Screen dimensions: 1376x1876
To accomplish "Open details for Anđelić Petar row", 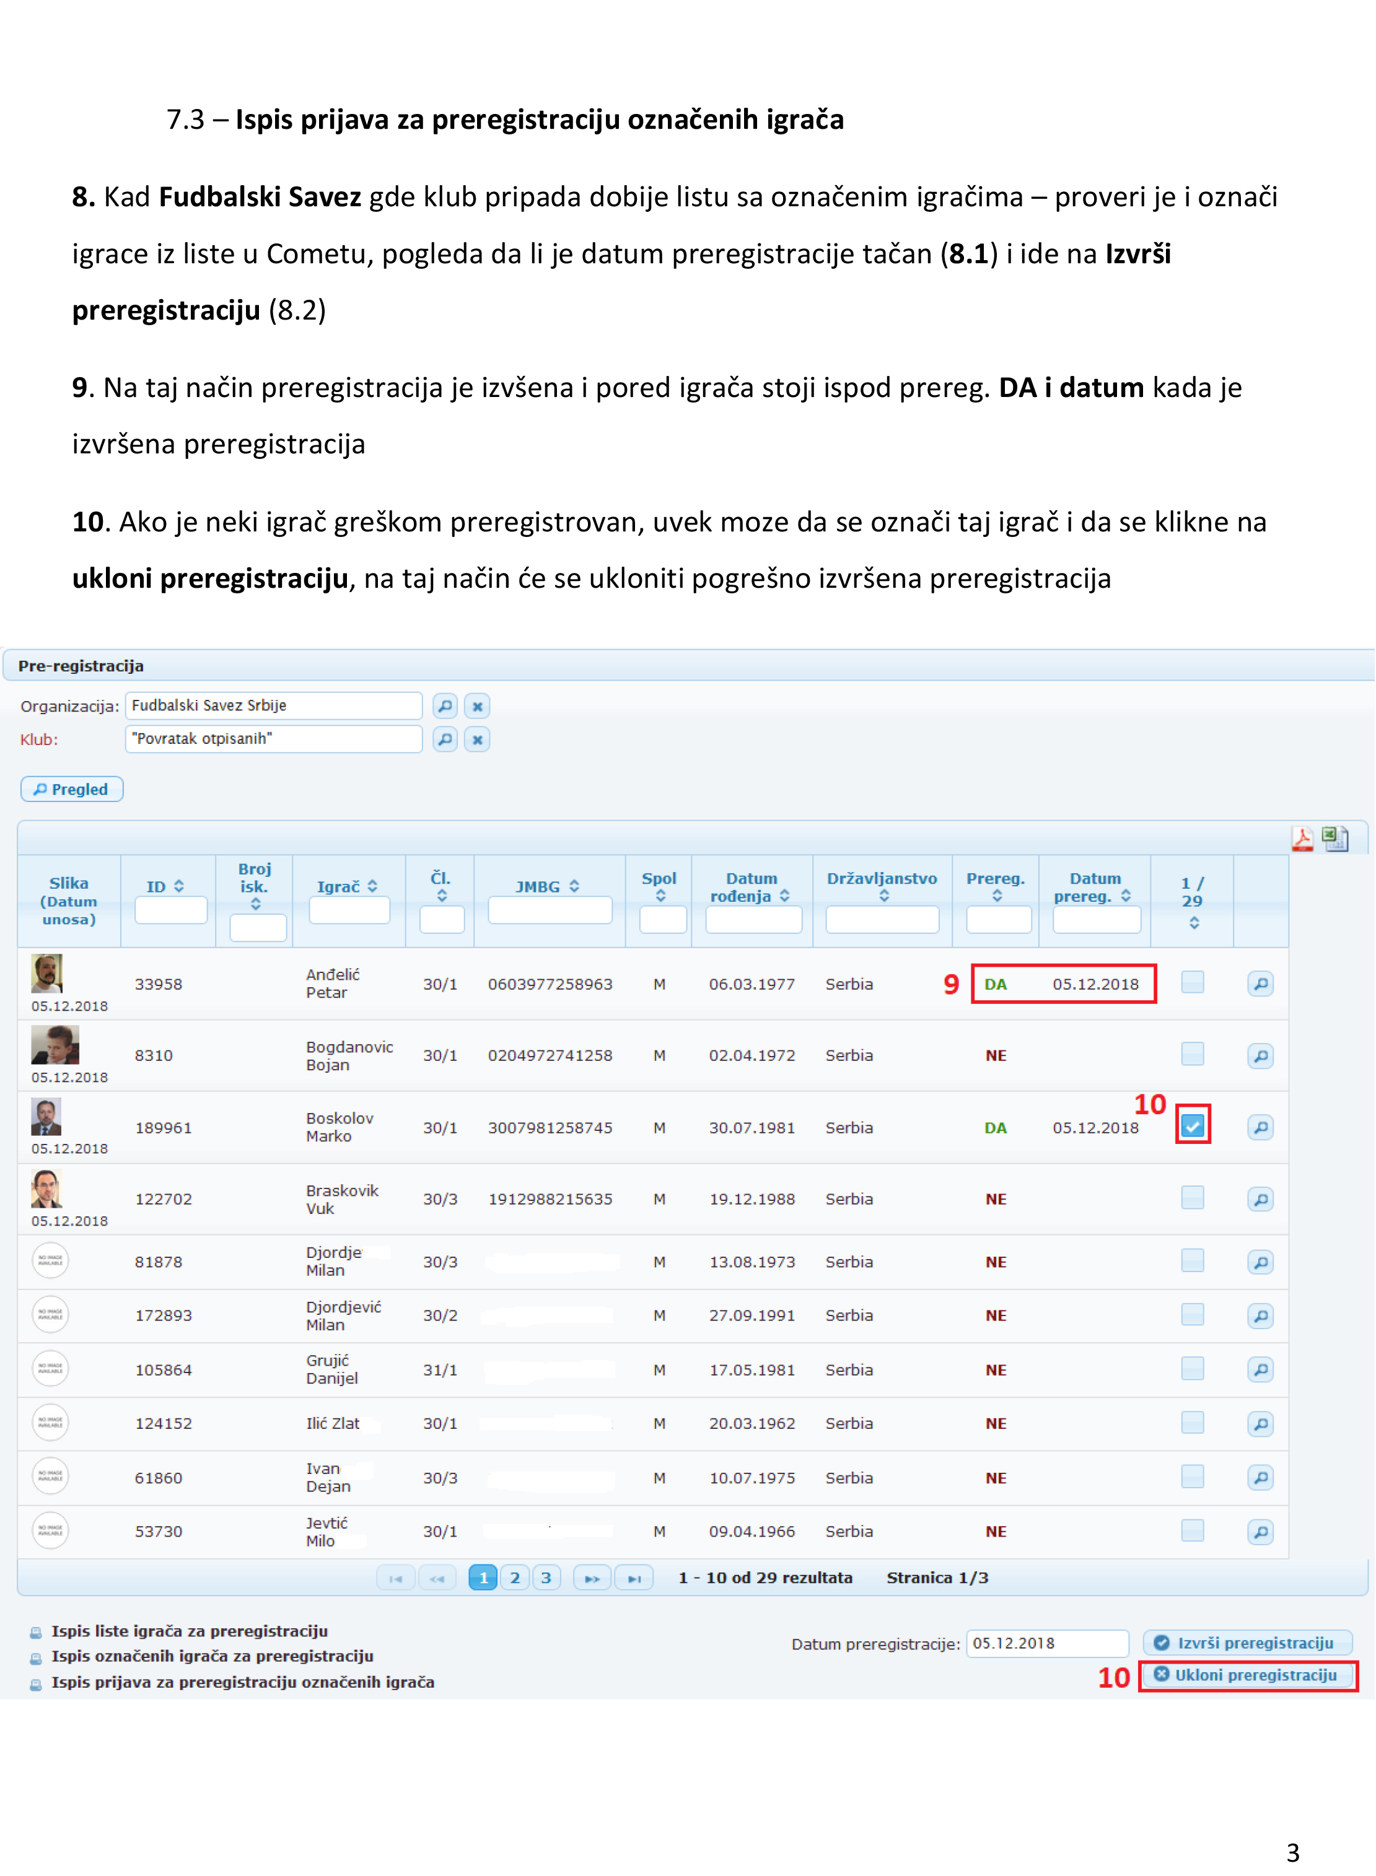I will (1260, 984).
